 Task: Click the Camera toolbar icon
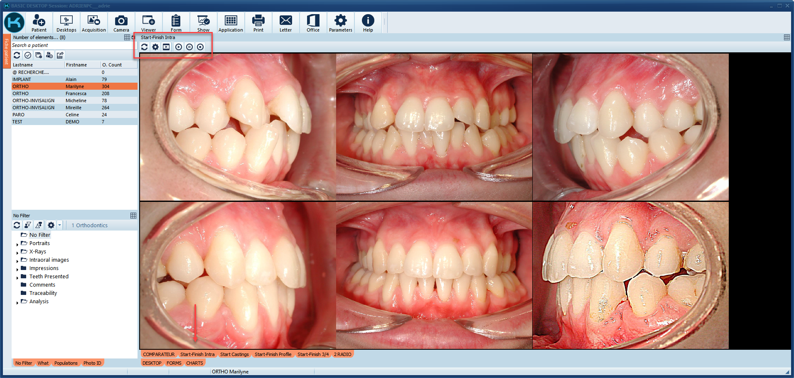[121, 23]
